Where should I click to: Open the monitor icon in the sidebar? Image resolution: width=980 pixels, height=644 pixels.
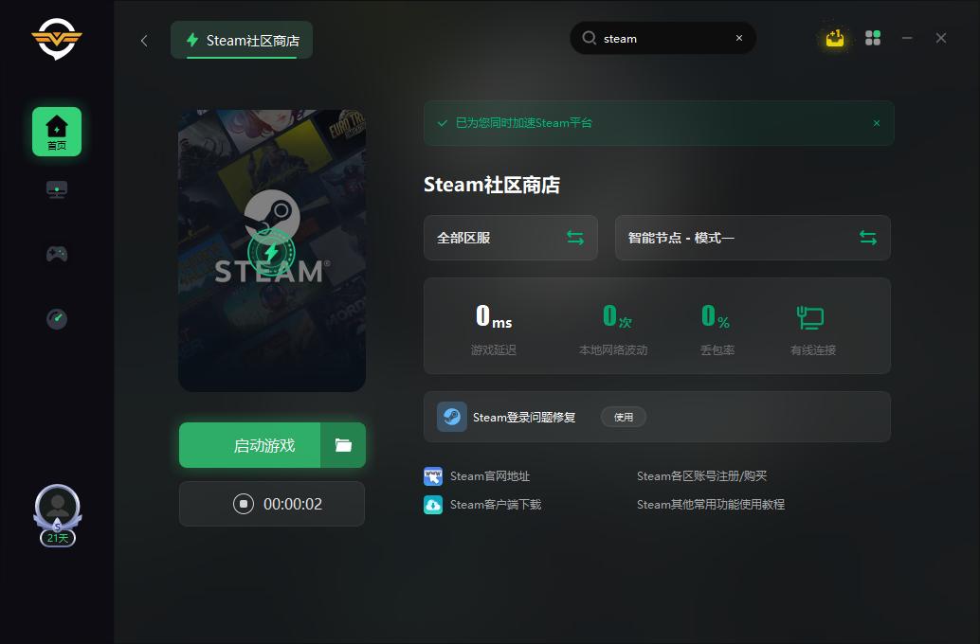[56, 188]
